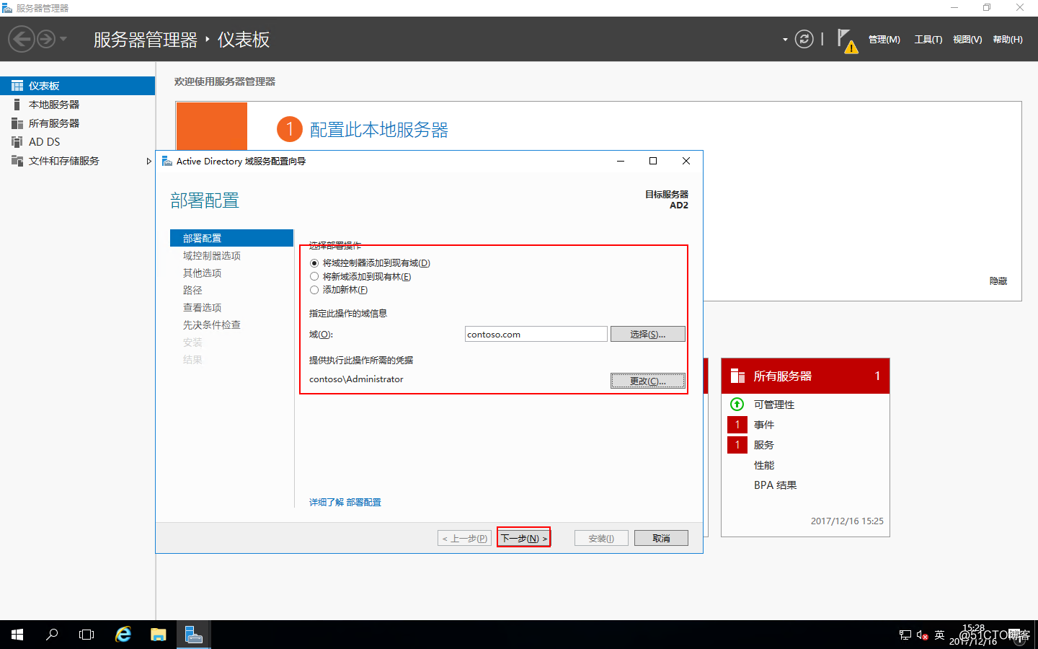Click the Server Manager taskbar icon
Image resolution: width=1038 pixels, height=649 pixels.
click(x=193, y=635)
